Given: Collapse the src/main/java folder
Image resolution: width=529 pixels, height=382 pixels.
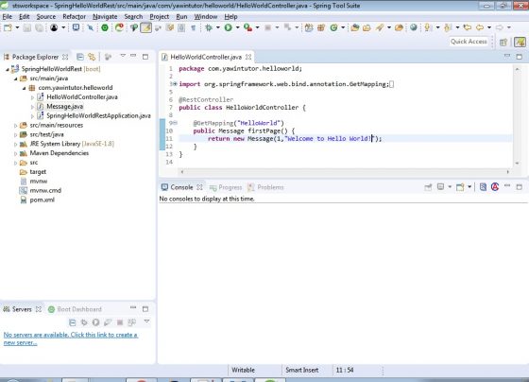Looking at the screenshot, I should click(x=15, y=78).
